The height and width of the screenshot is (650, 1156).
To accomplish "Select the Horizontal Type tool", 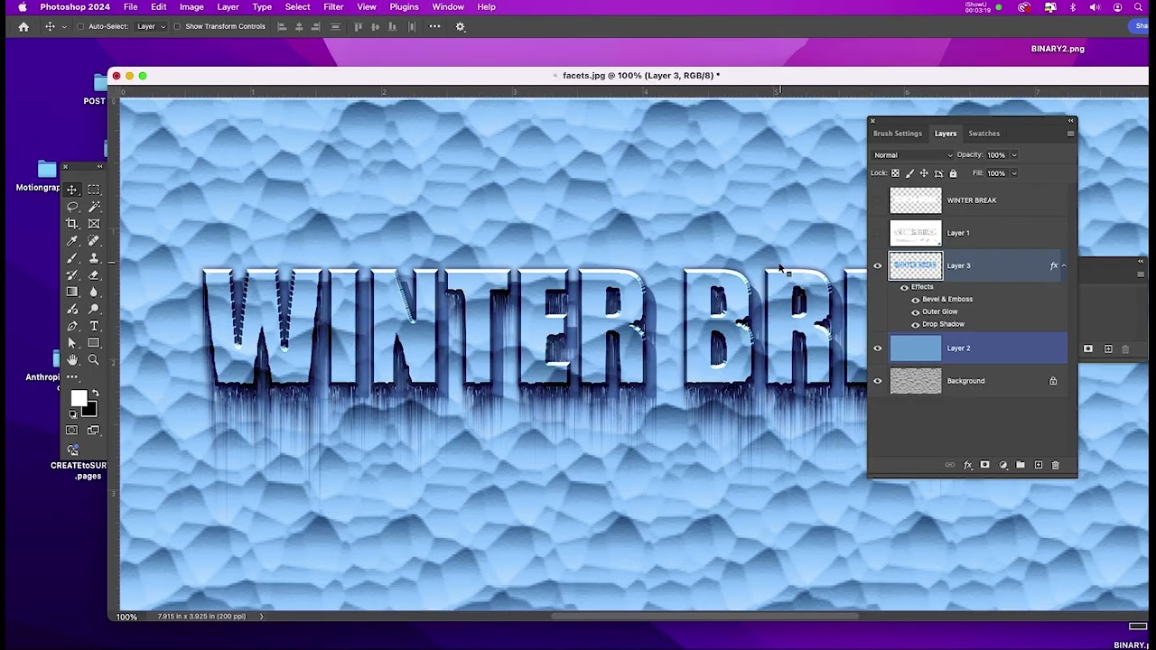I will (x=94, y=326).
